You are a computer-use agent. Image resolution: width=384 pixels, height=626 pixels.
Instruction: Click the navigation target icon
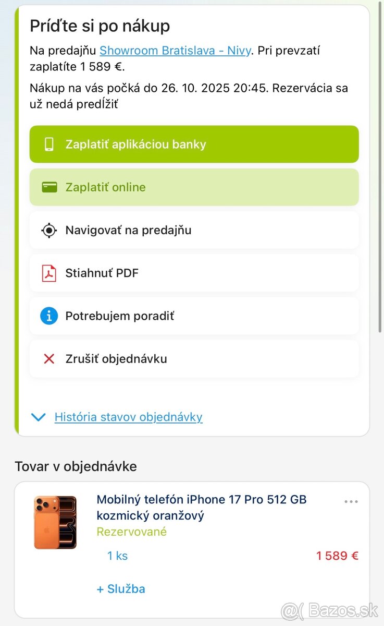click(49, 230)
